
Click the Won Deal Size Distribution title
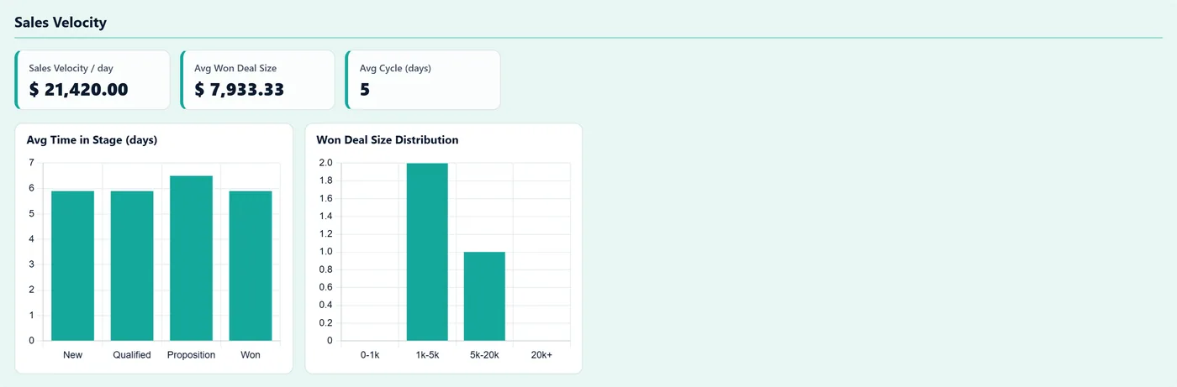pos(388,140)
